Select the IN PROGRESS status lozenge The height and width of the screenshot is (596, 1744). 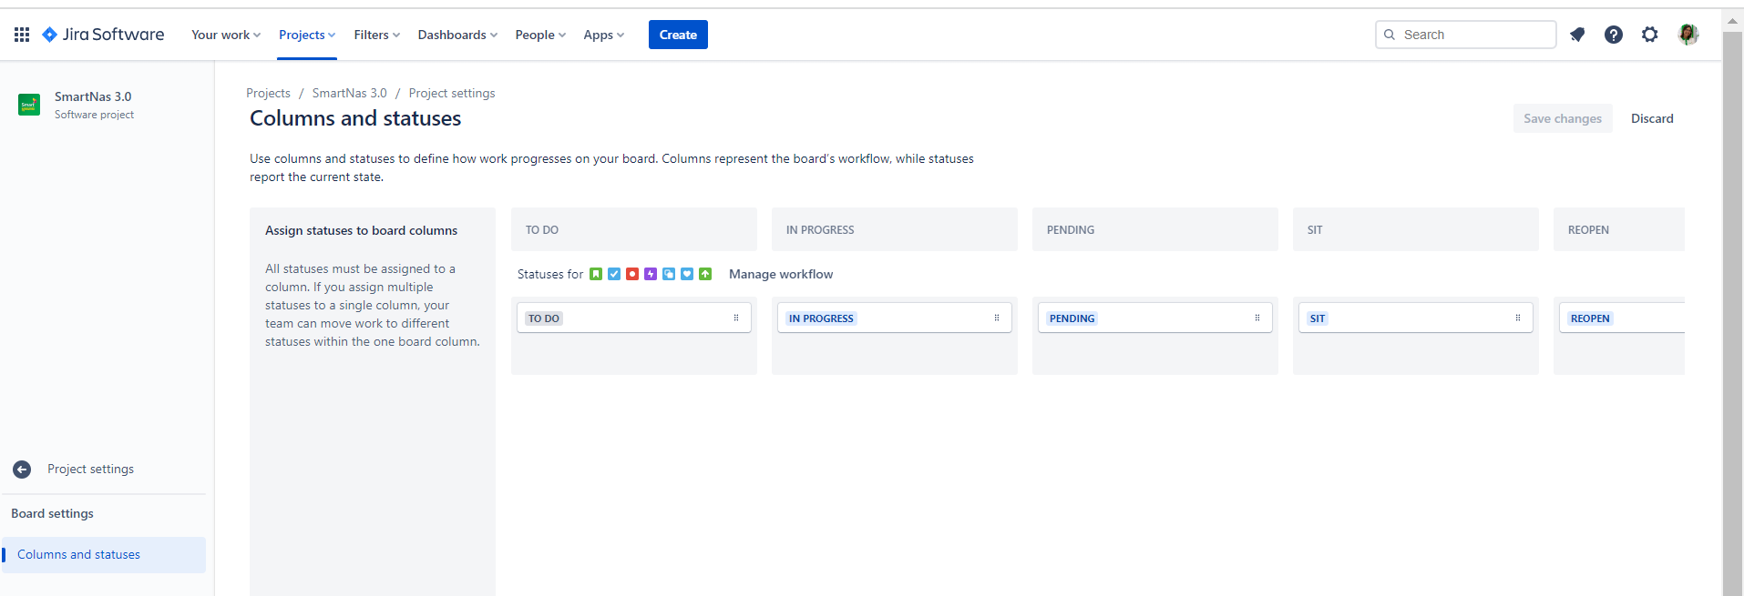pos(821,318)
